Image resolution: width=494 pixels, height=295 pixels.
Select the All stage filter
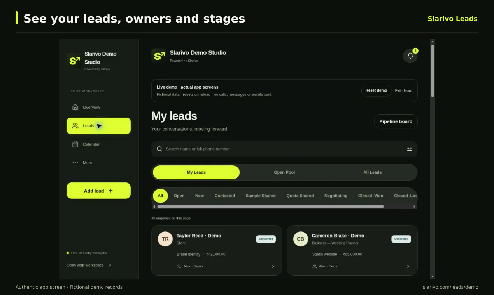[160, 196]
